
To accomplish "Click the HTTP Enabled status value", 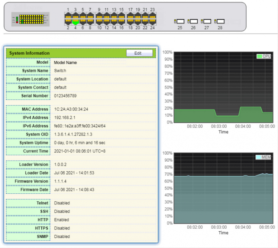I will 62,220.
